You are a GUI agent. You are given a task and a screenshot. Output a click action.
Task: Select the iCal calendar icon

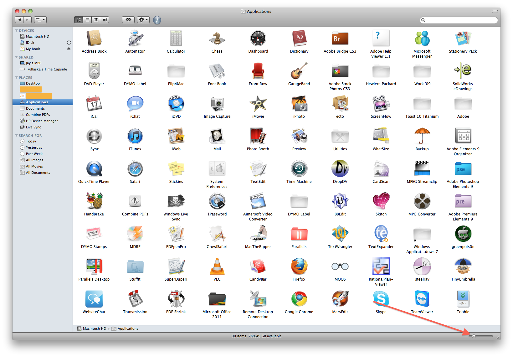[x=94, y=103]
